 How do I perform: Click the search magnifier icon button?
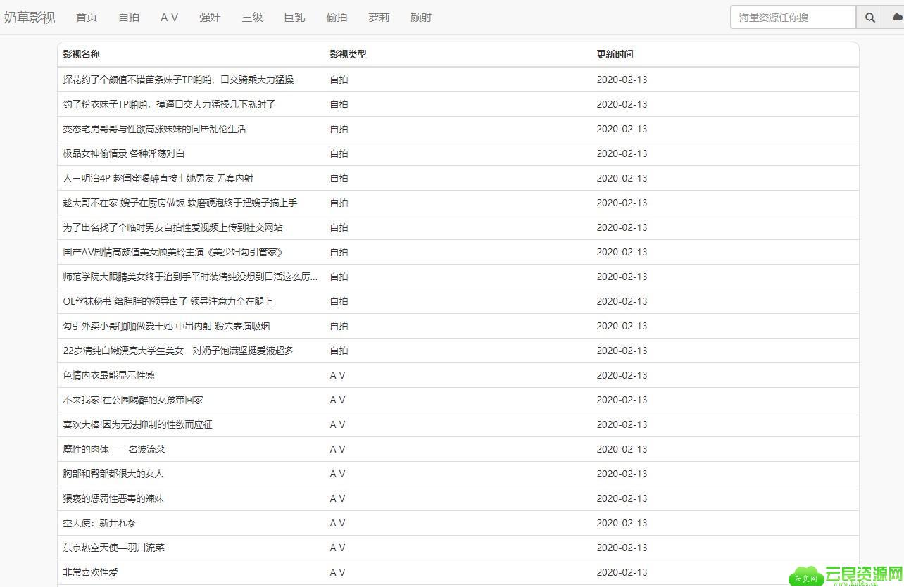[870, 18]
